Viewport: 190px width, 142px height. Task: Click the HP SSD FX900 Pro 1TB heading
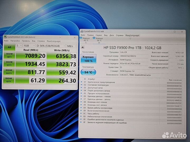pos(132,48)
